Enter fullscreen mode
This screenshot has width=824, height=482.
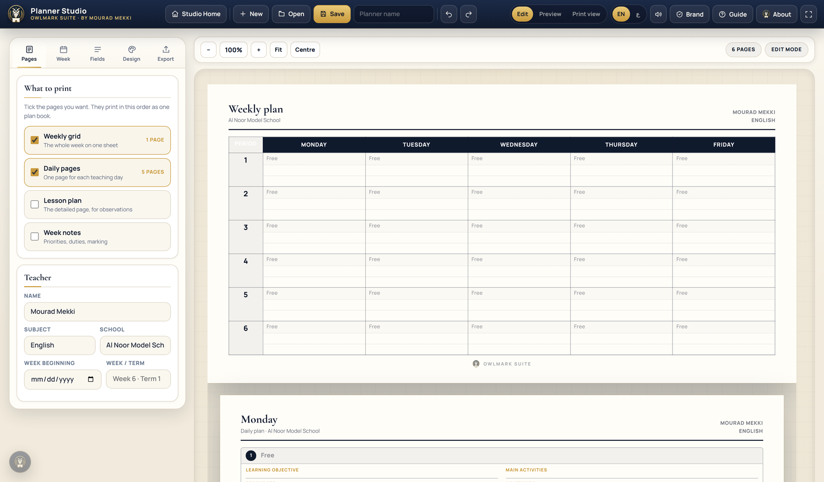point(808,14)
